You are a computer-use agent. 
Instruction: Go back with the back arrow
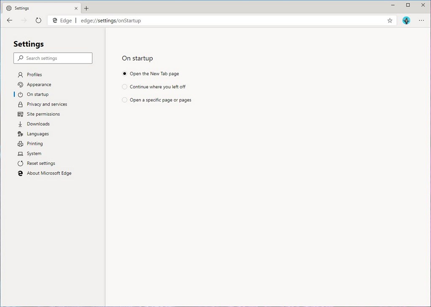[x=10, y=20]
